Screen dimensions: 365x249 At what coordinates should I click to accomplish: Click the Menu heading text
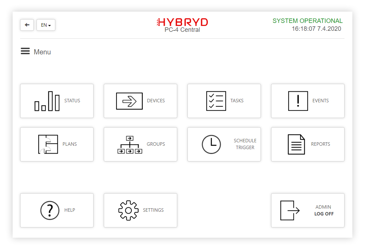point(42,52)
